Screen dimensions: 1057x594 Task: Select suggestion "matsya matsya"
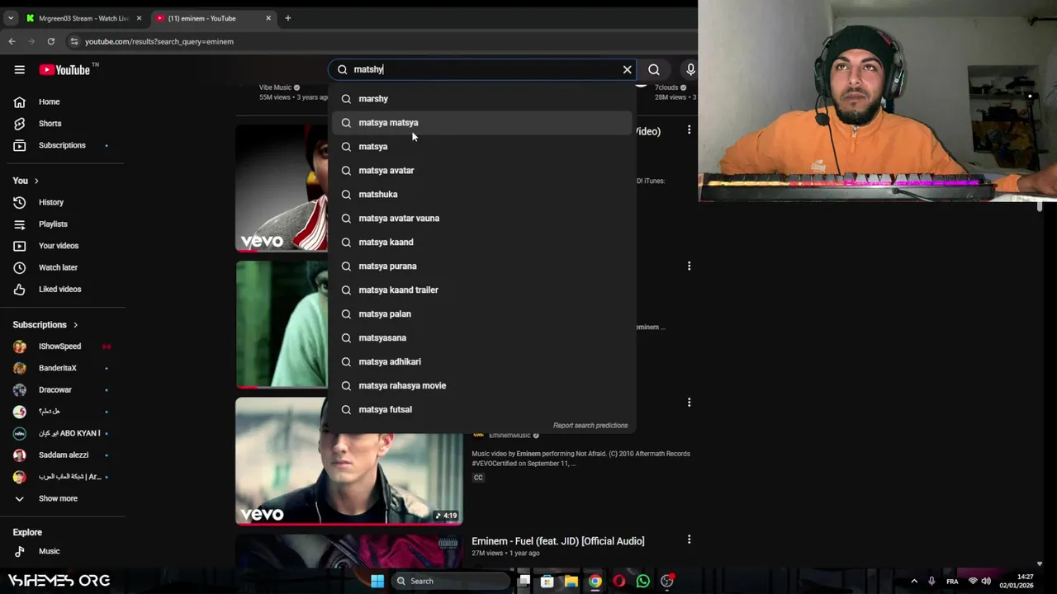click(483, 122)
